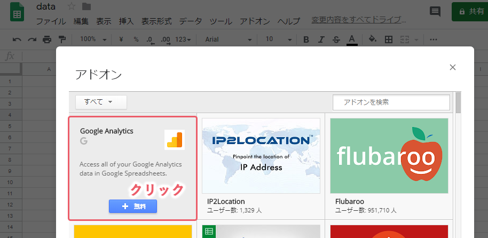The width and height of the screenshot is (488, 238).
Task: Open the Arial font dropdown
Action: coord(229,39)
